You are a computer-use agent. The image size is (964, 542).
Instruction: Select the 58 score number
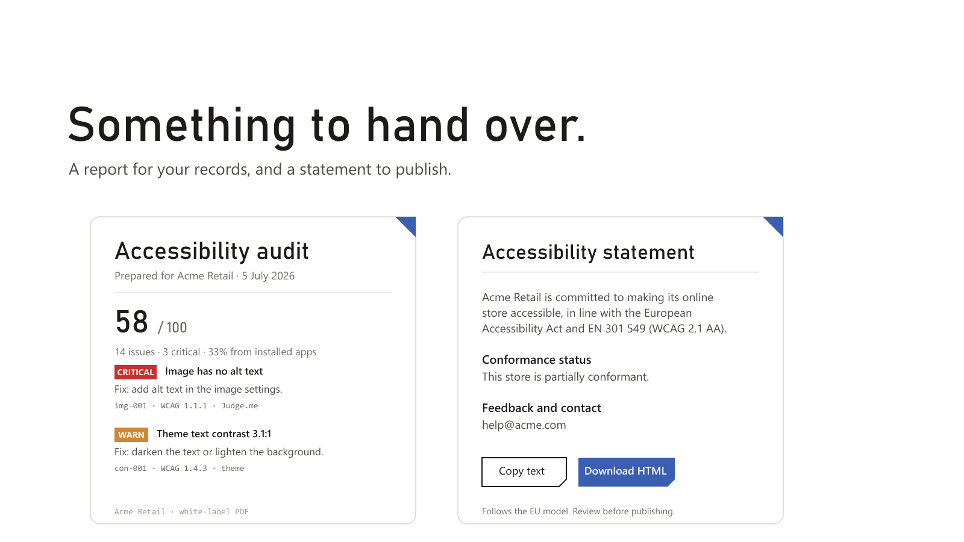tap(132, 322)
